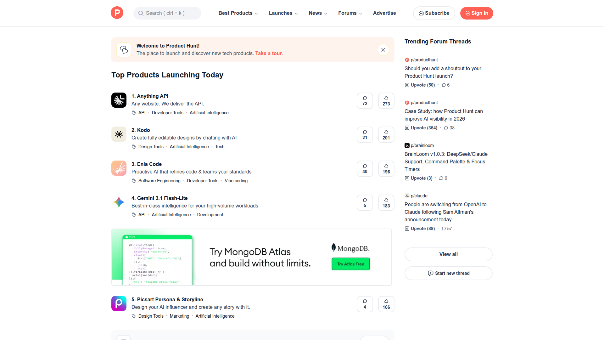Upvote Kodo
The image size is (604, 340).
[x=386, y=134]
